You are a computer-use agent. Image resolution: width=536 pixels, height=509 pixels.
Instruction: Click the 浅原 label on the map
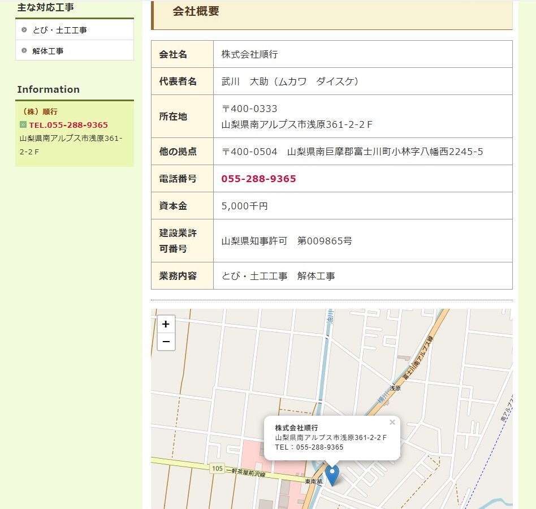(x=395, y=389)
